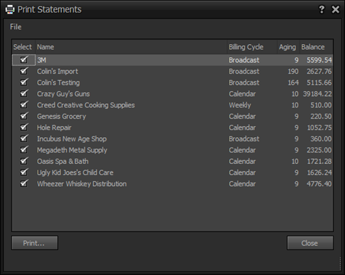Screen dimensions: 345x275
Task: Click balance value 2627.76
Action: click(319, 72)
